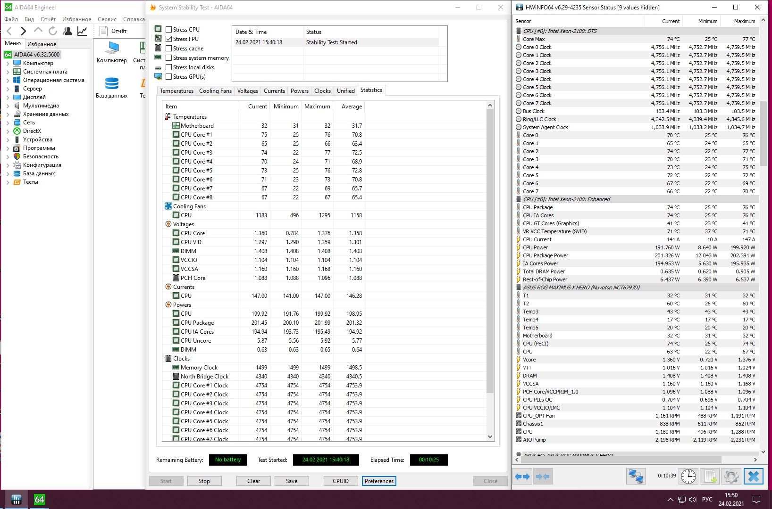Open the Windows notification center icon

756,500
